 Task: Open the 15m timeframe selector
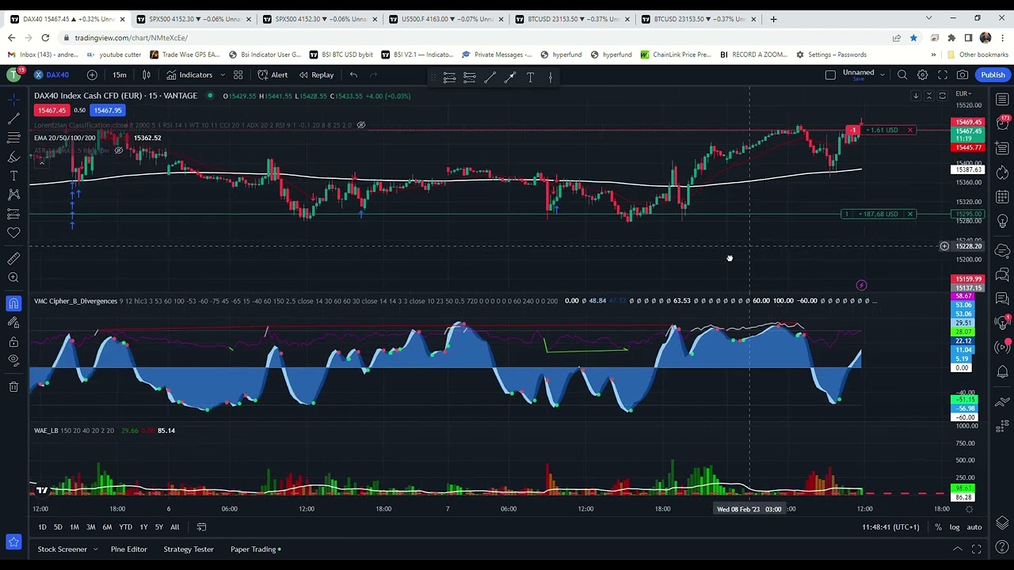click(x=119, y=74)
